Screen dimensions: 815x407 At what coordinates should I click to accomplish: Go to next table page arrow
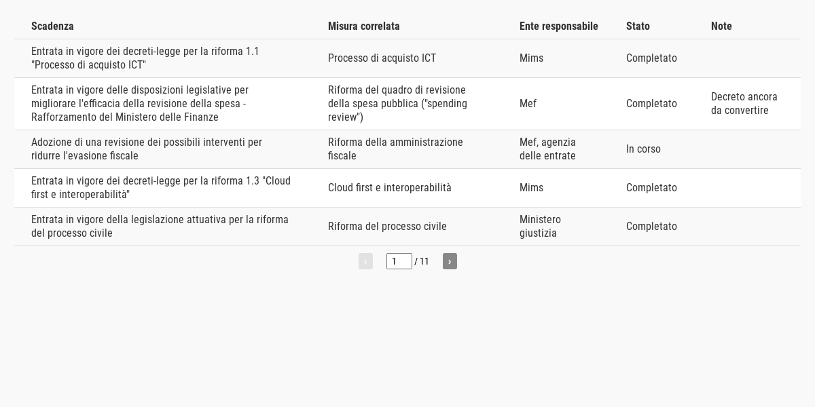point(450,261)
